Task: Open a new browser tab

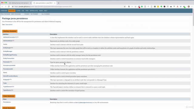Action: tap(59, 3)
